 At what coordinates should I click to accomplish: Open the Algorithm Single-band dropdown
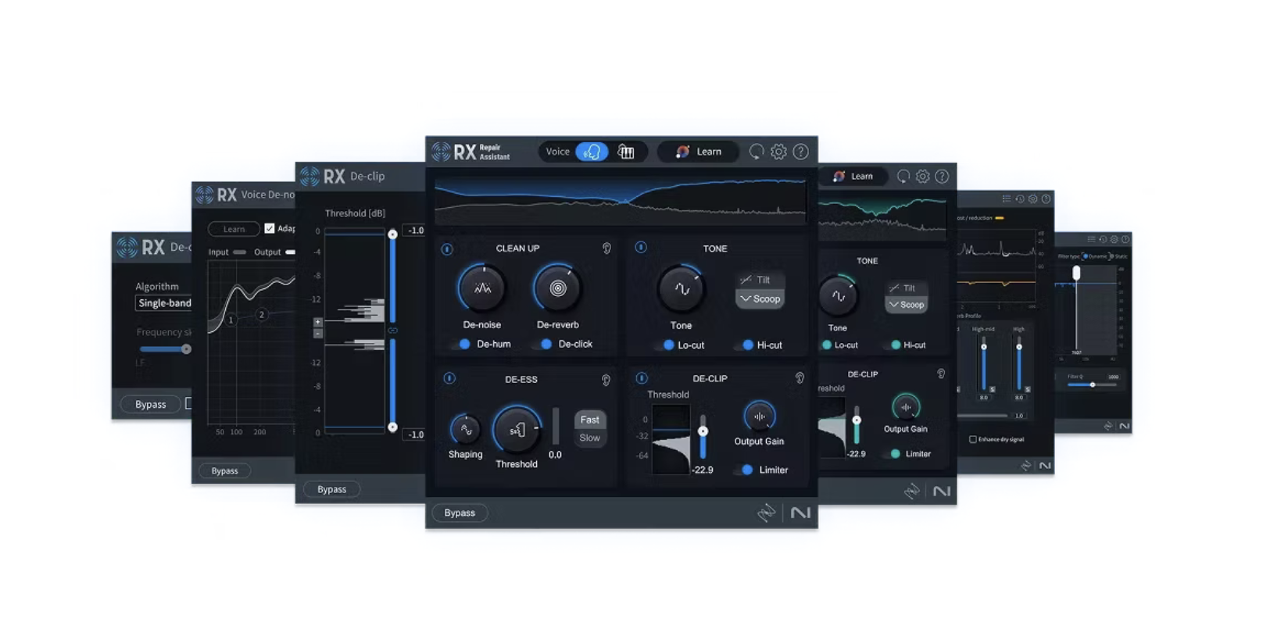click(x=164, y=303)
